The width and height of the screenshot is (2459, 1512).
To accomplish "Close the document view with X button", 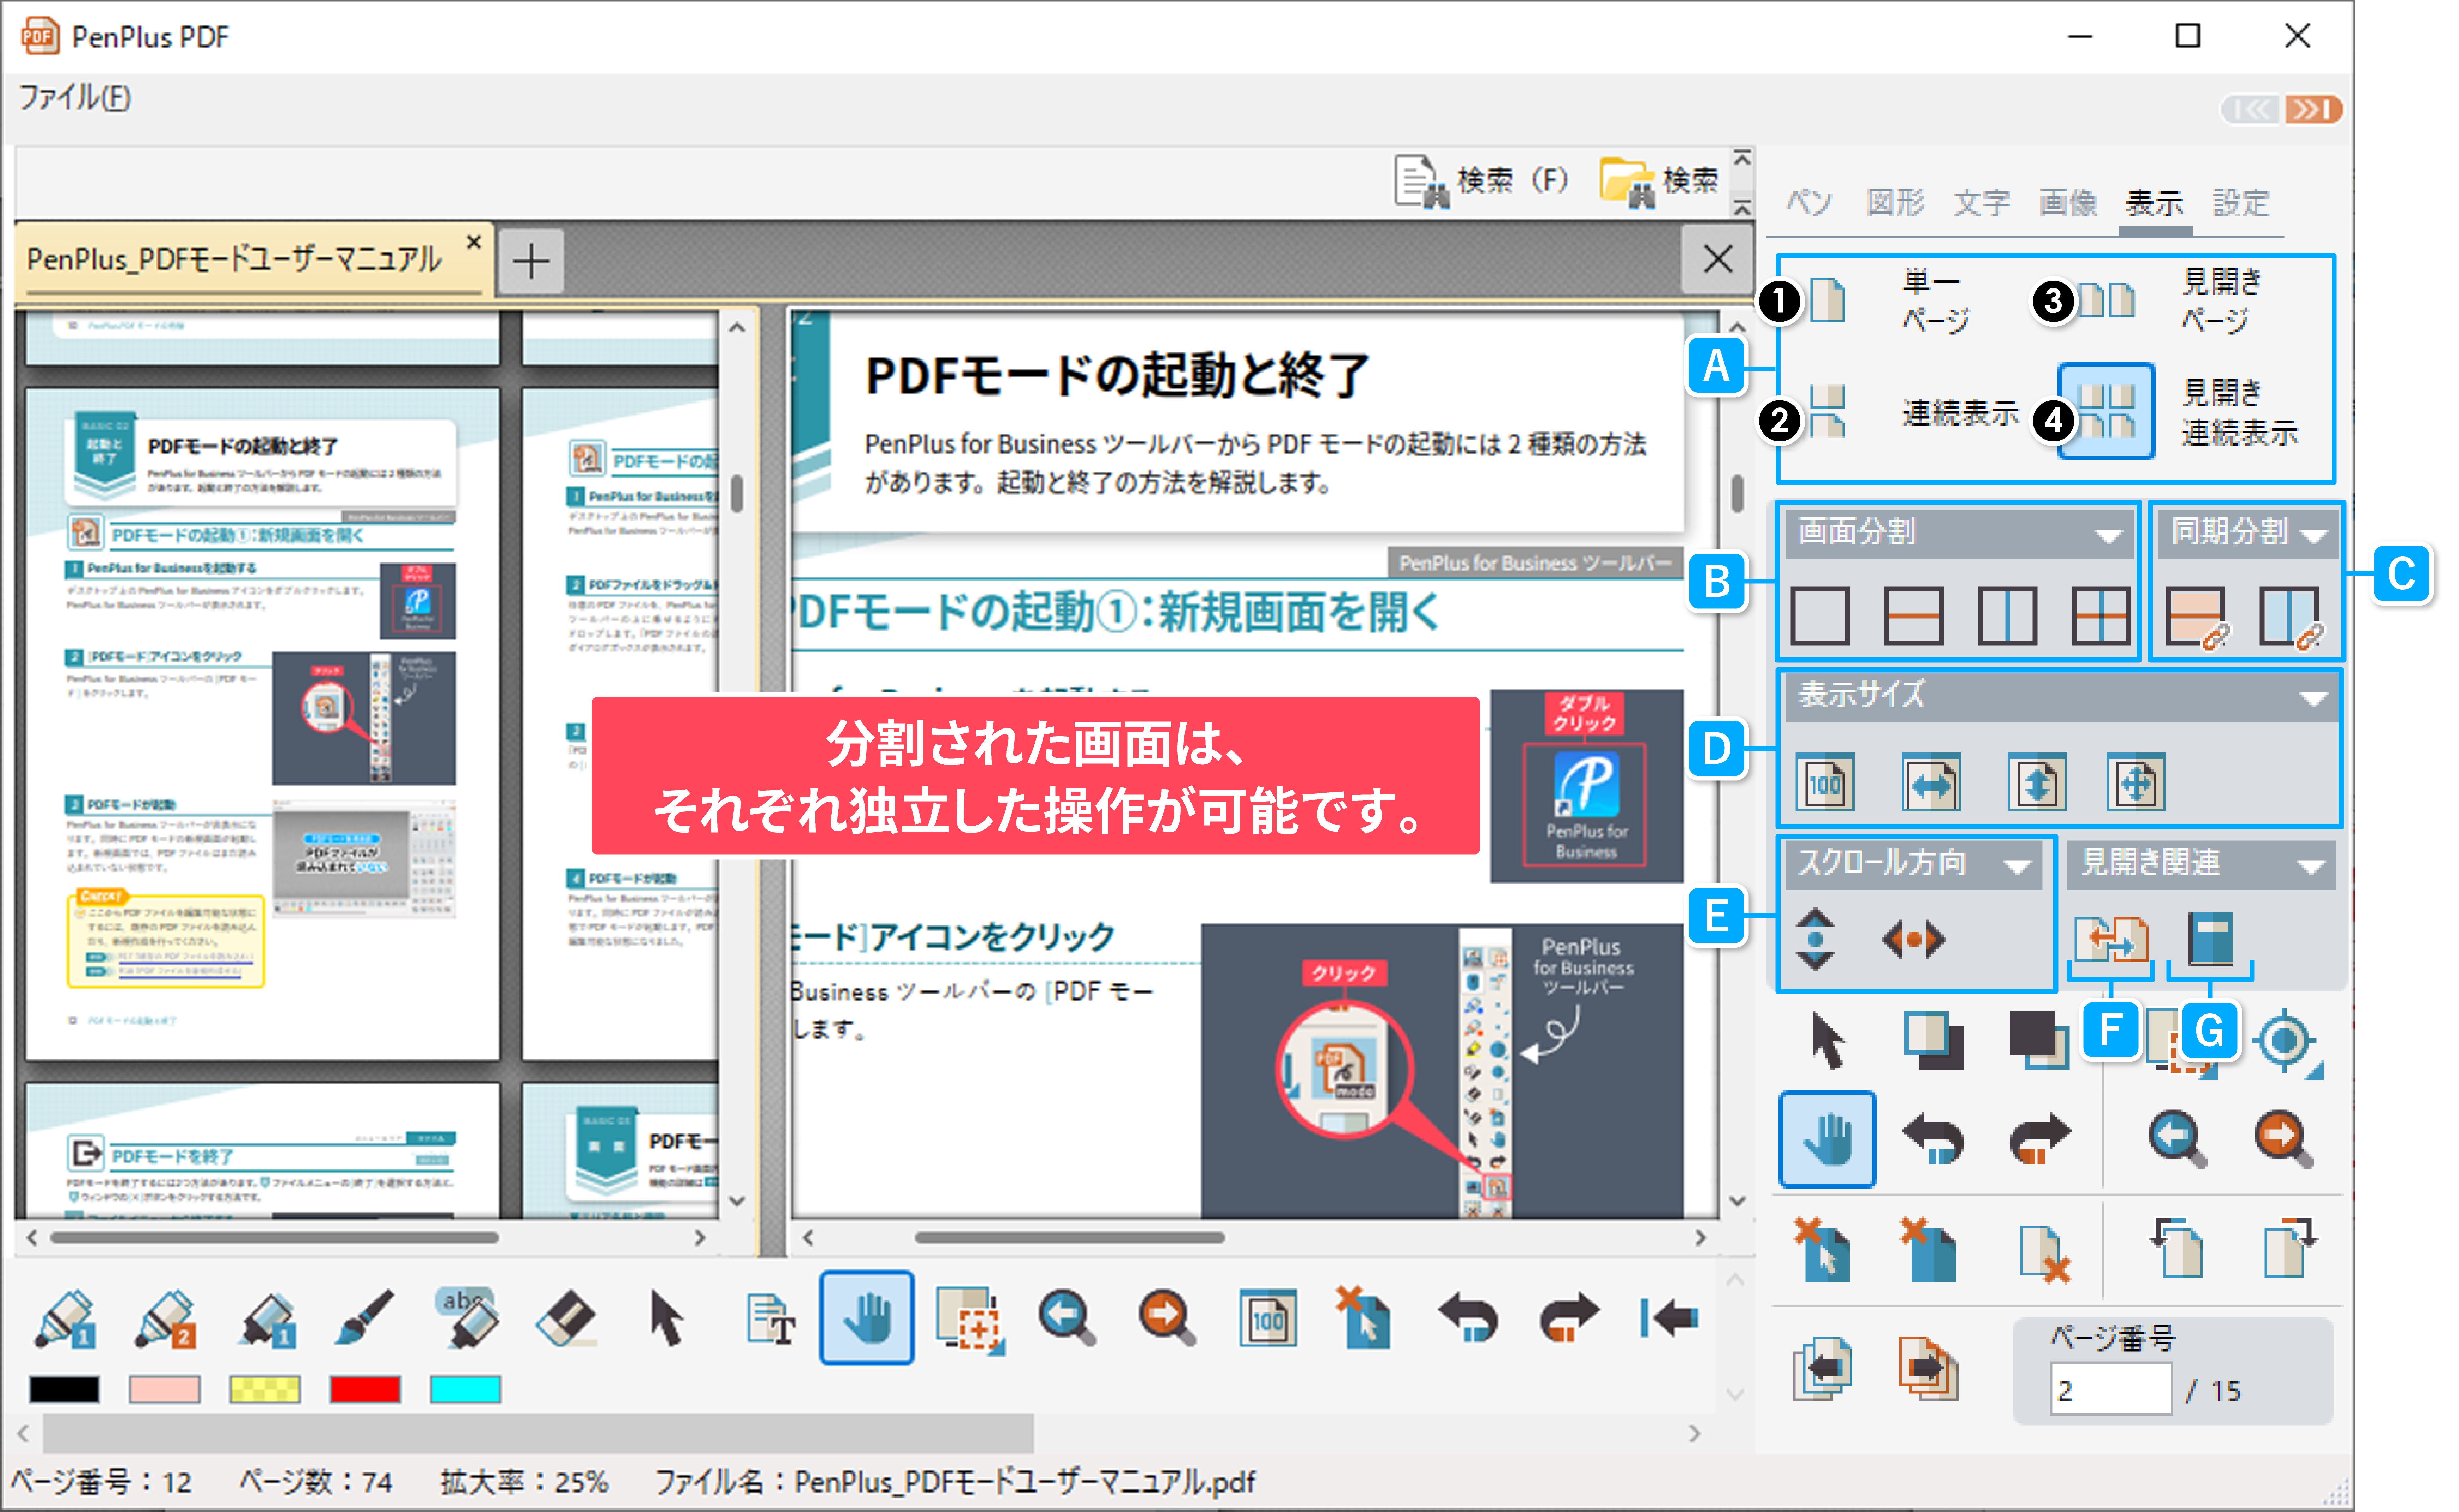I will (1718, 259).
